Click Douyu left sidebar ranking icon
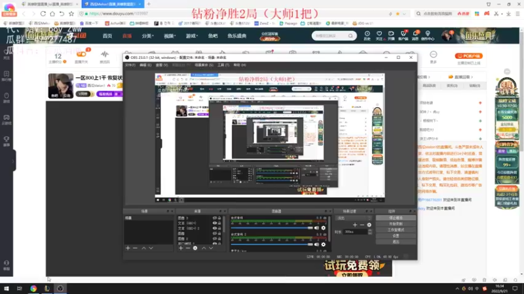Screen dimensions: 524x294 7,76
